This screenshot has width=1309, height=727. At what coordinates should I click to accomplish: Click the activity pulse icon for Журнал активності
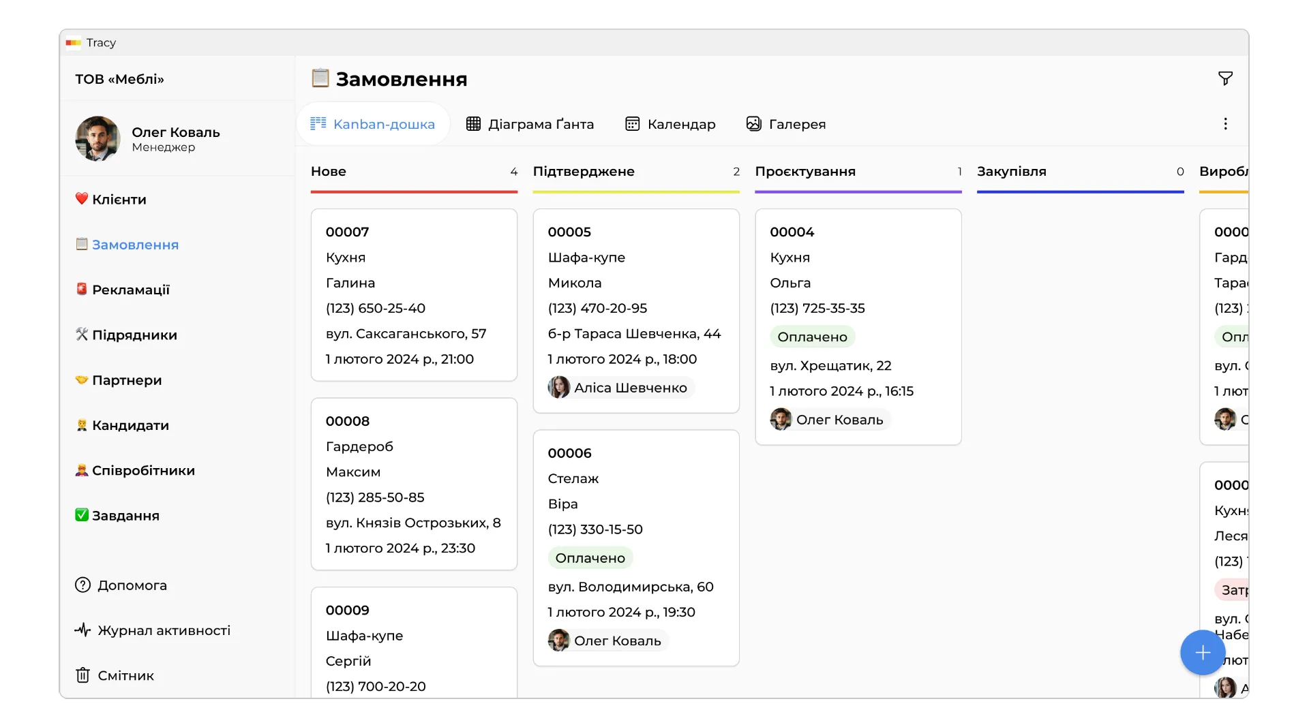82,630
